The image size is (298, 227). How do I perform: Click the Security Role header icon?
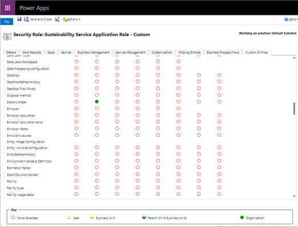point(7,37)
